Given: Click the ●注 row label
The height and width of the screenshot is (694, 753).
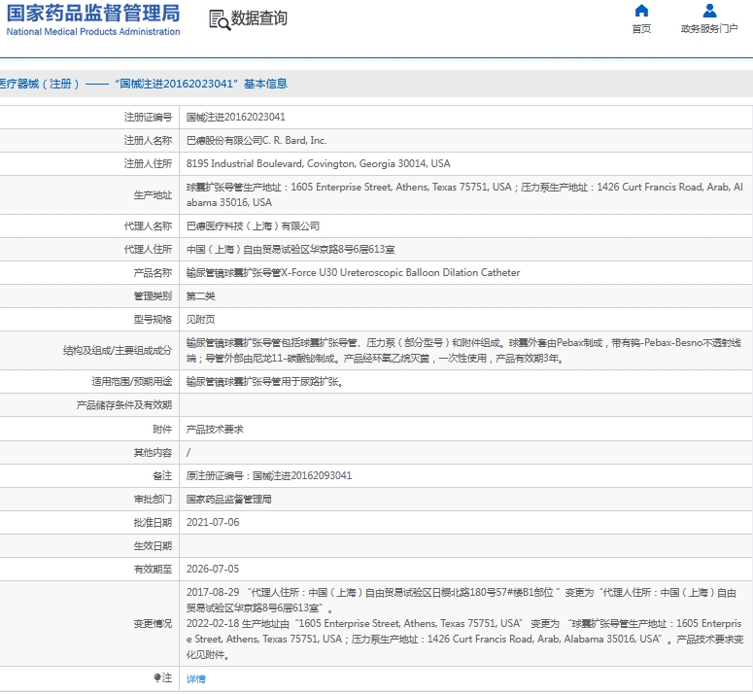Looking at the screenshot, I should click(163, 677).
